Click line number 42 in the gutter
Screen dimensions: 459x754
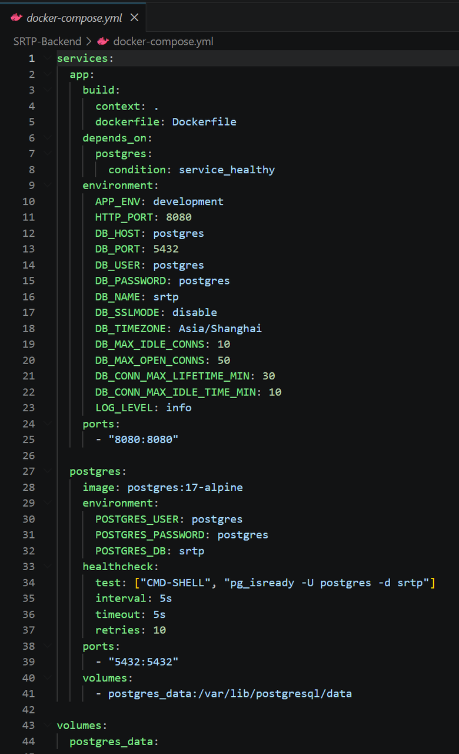[29, 709]
